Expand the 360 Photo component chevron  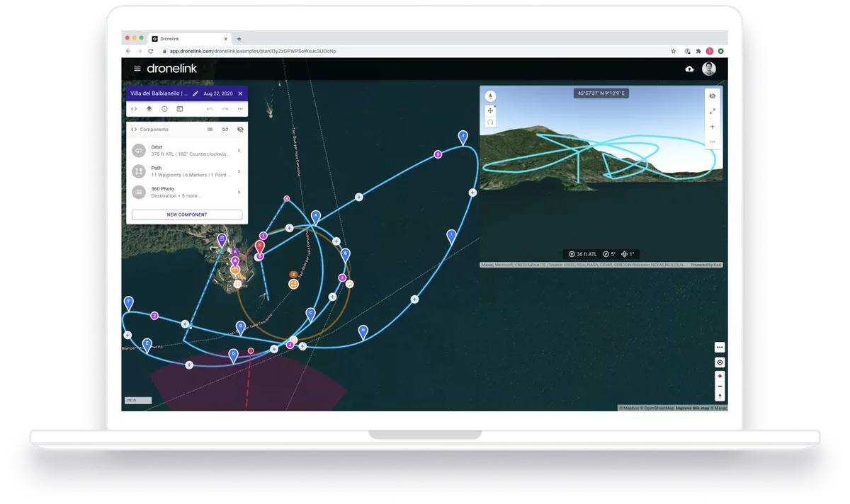click(x=239, y=192)
